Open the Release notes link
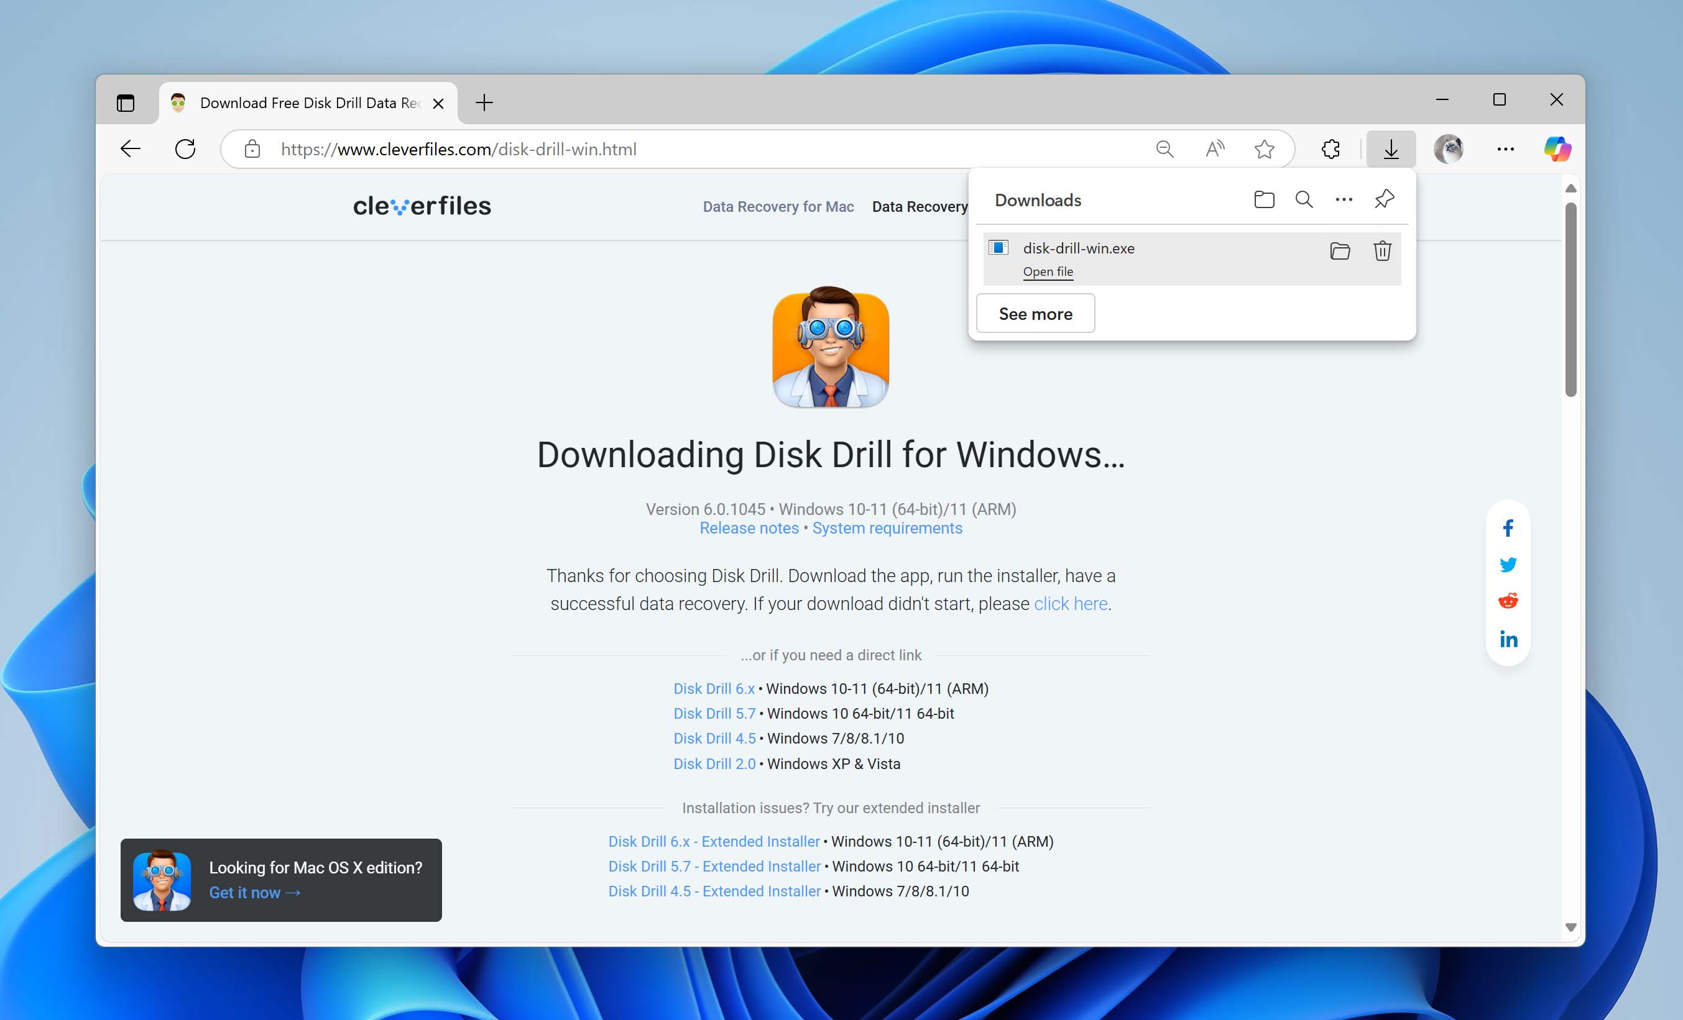The width and height of the screenshot is (1683, 1020). (x=749, y=528)
